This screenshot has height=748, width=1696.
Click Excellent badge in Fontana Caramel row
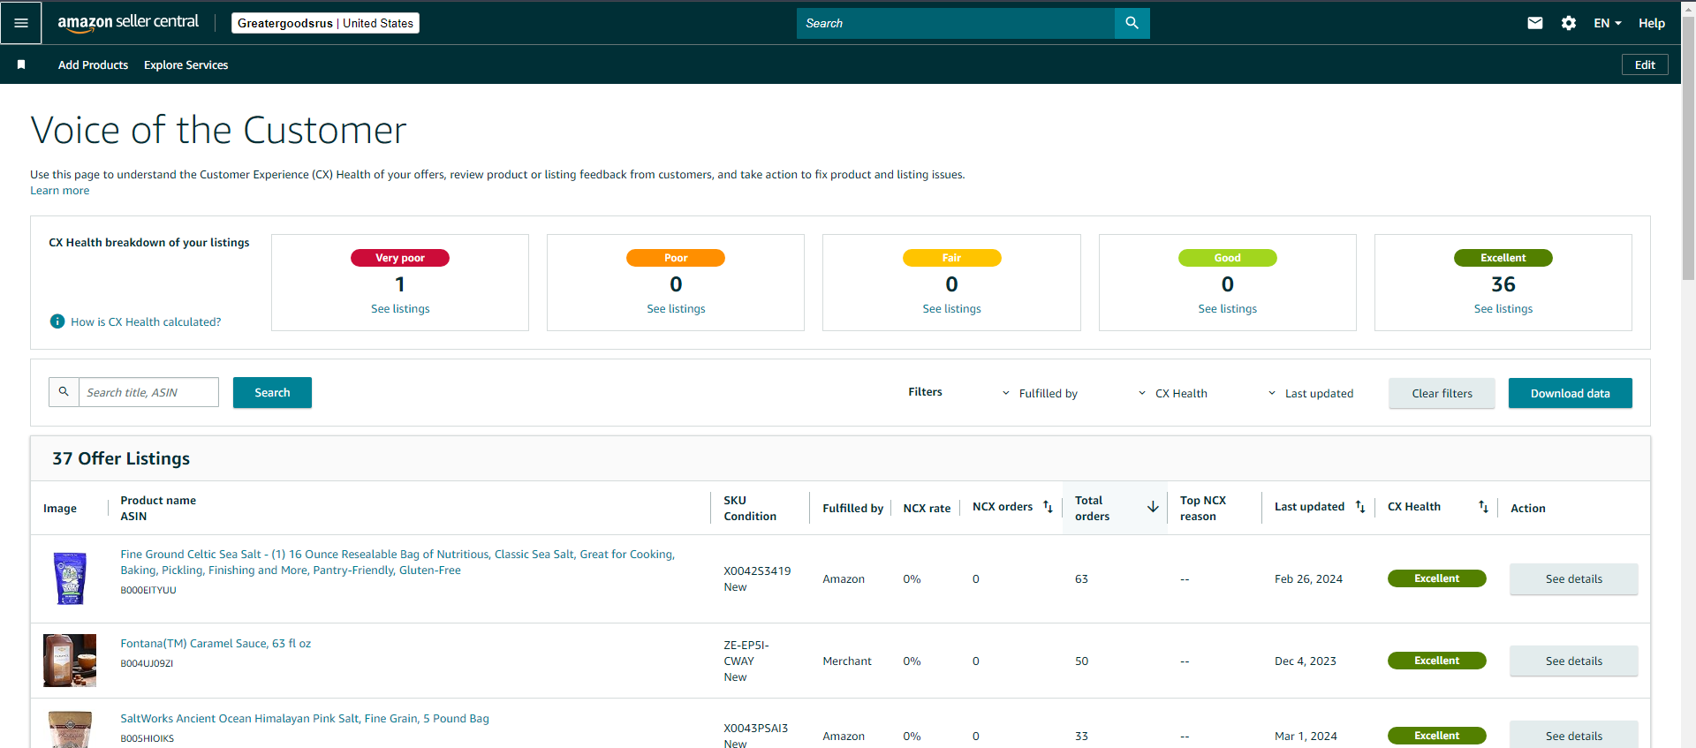click(x=1436, y=661)
